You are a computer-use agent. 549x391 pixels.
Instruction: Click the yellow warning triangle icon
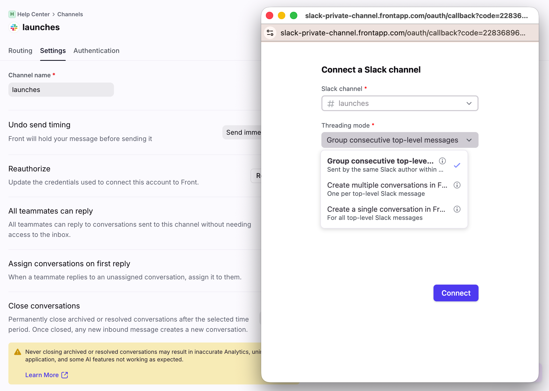coord(18,352)
